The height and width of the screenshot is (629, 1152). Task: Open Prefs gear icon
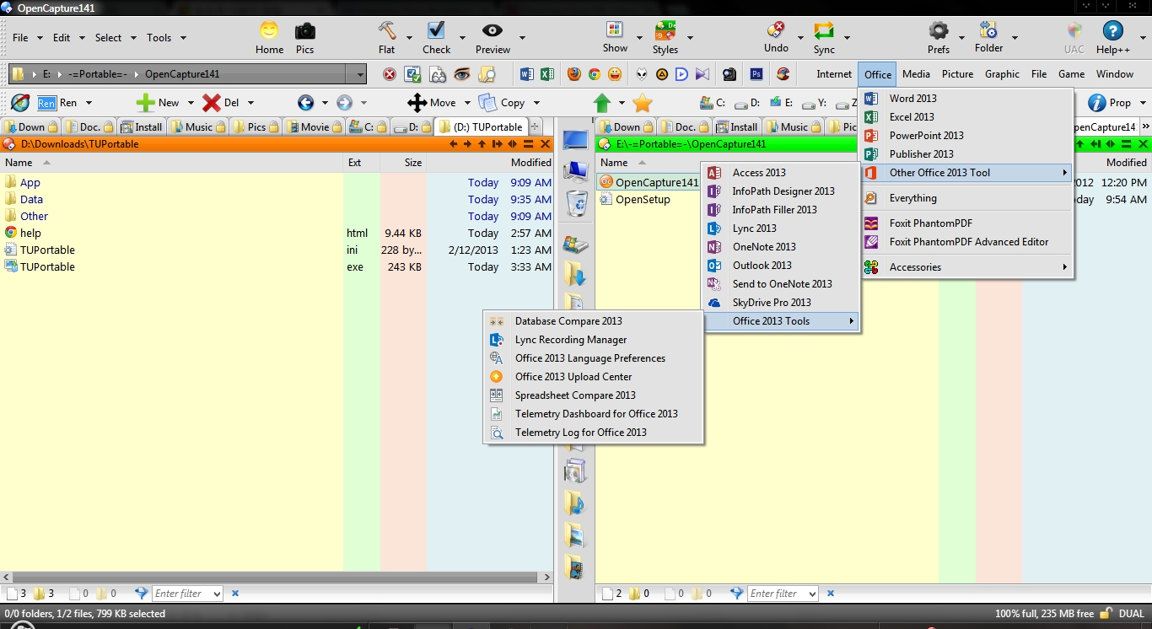[939, 31]
